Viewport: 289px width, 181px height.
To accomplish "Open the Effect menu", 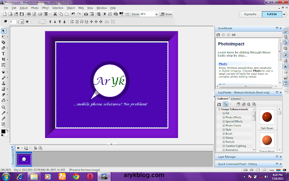I will [x=45, y=8].
